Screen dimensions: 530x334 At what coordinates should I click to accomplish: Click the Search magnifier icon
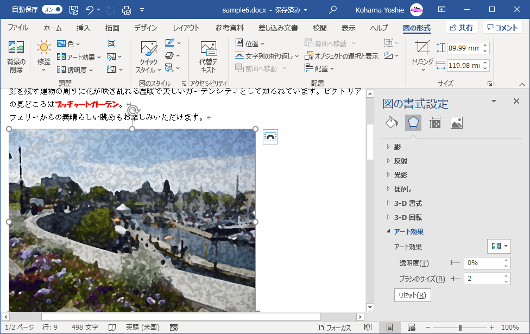[332, 10]
